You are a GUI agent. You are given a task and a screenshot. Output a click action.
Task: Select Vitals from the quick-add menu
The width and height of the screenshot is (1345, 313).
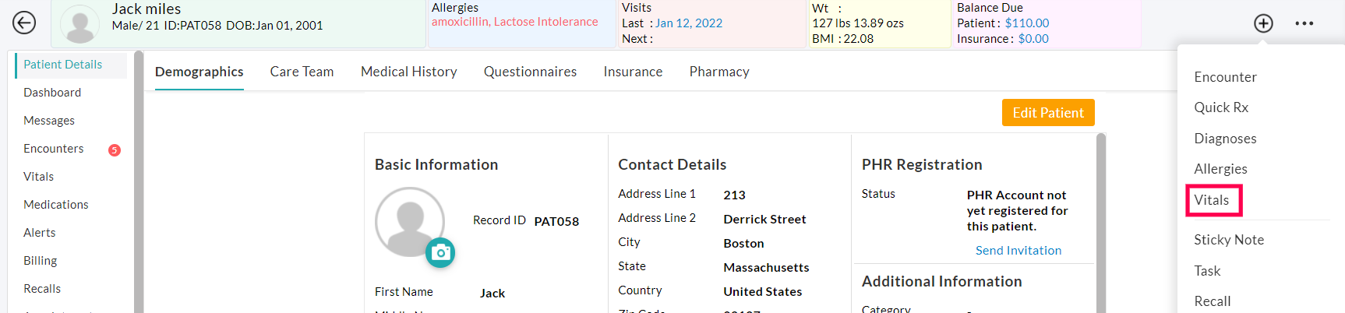click(x=1212, y=200)
